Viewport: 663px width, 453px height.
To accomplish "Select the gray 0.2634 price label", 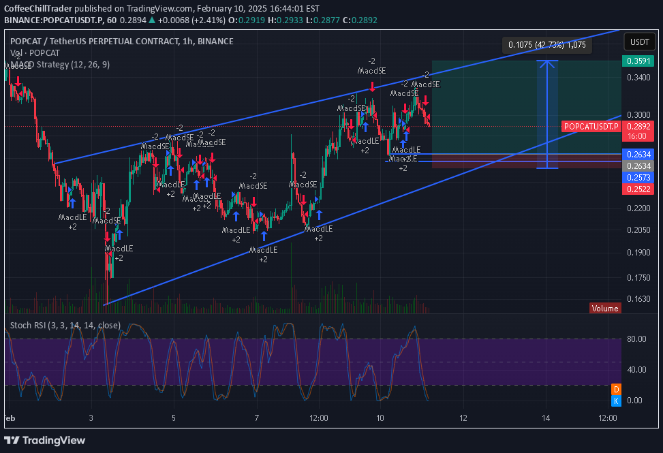I will tap(638, 166).
